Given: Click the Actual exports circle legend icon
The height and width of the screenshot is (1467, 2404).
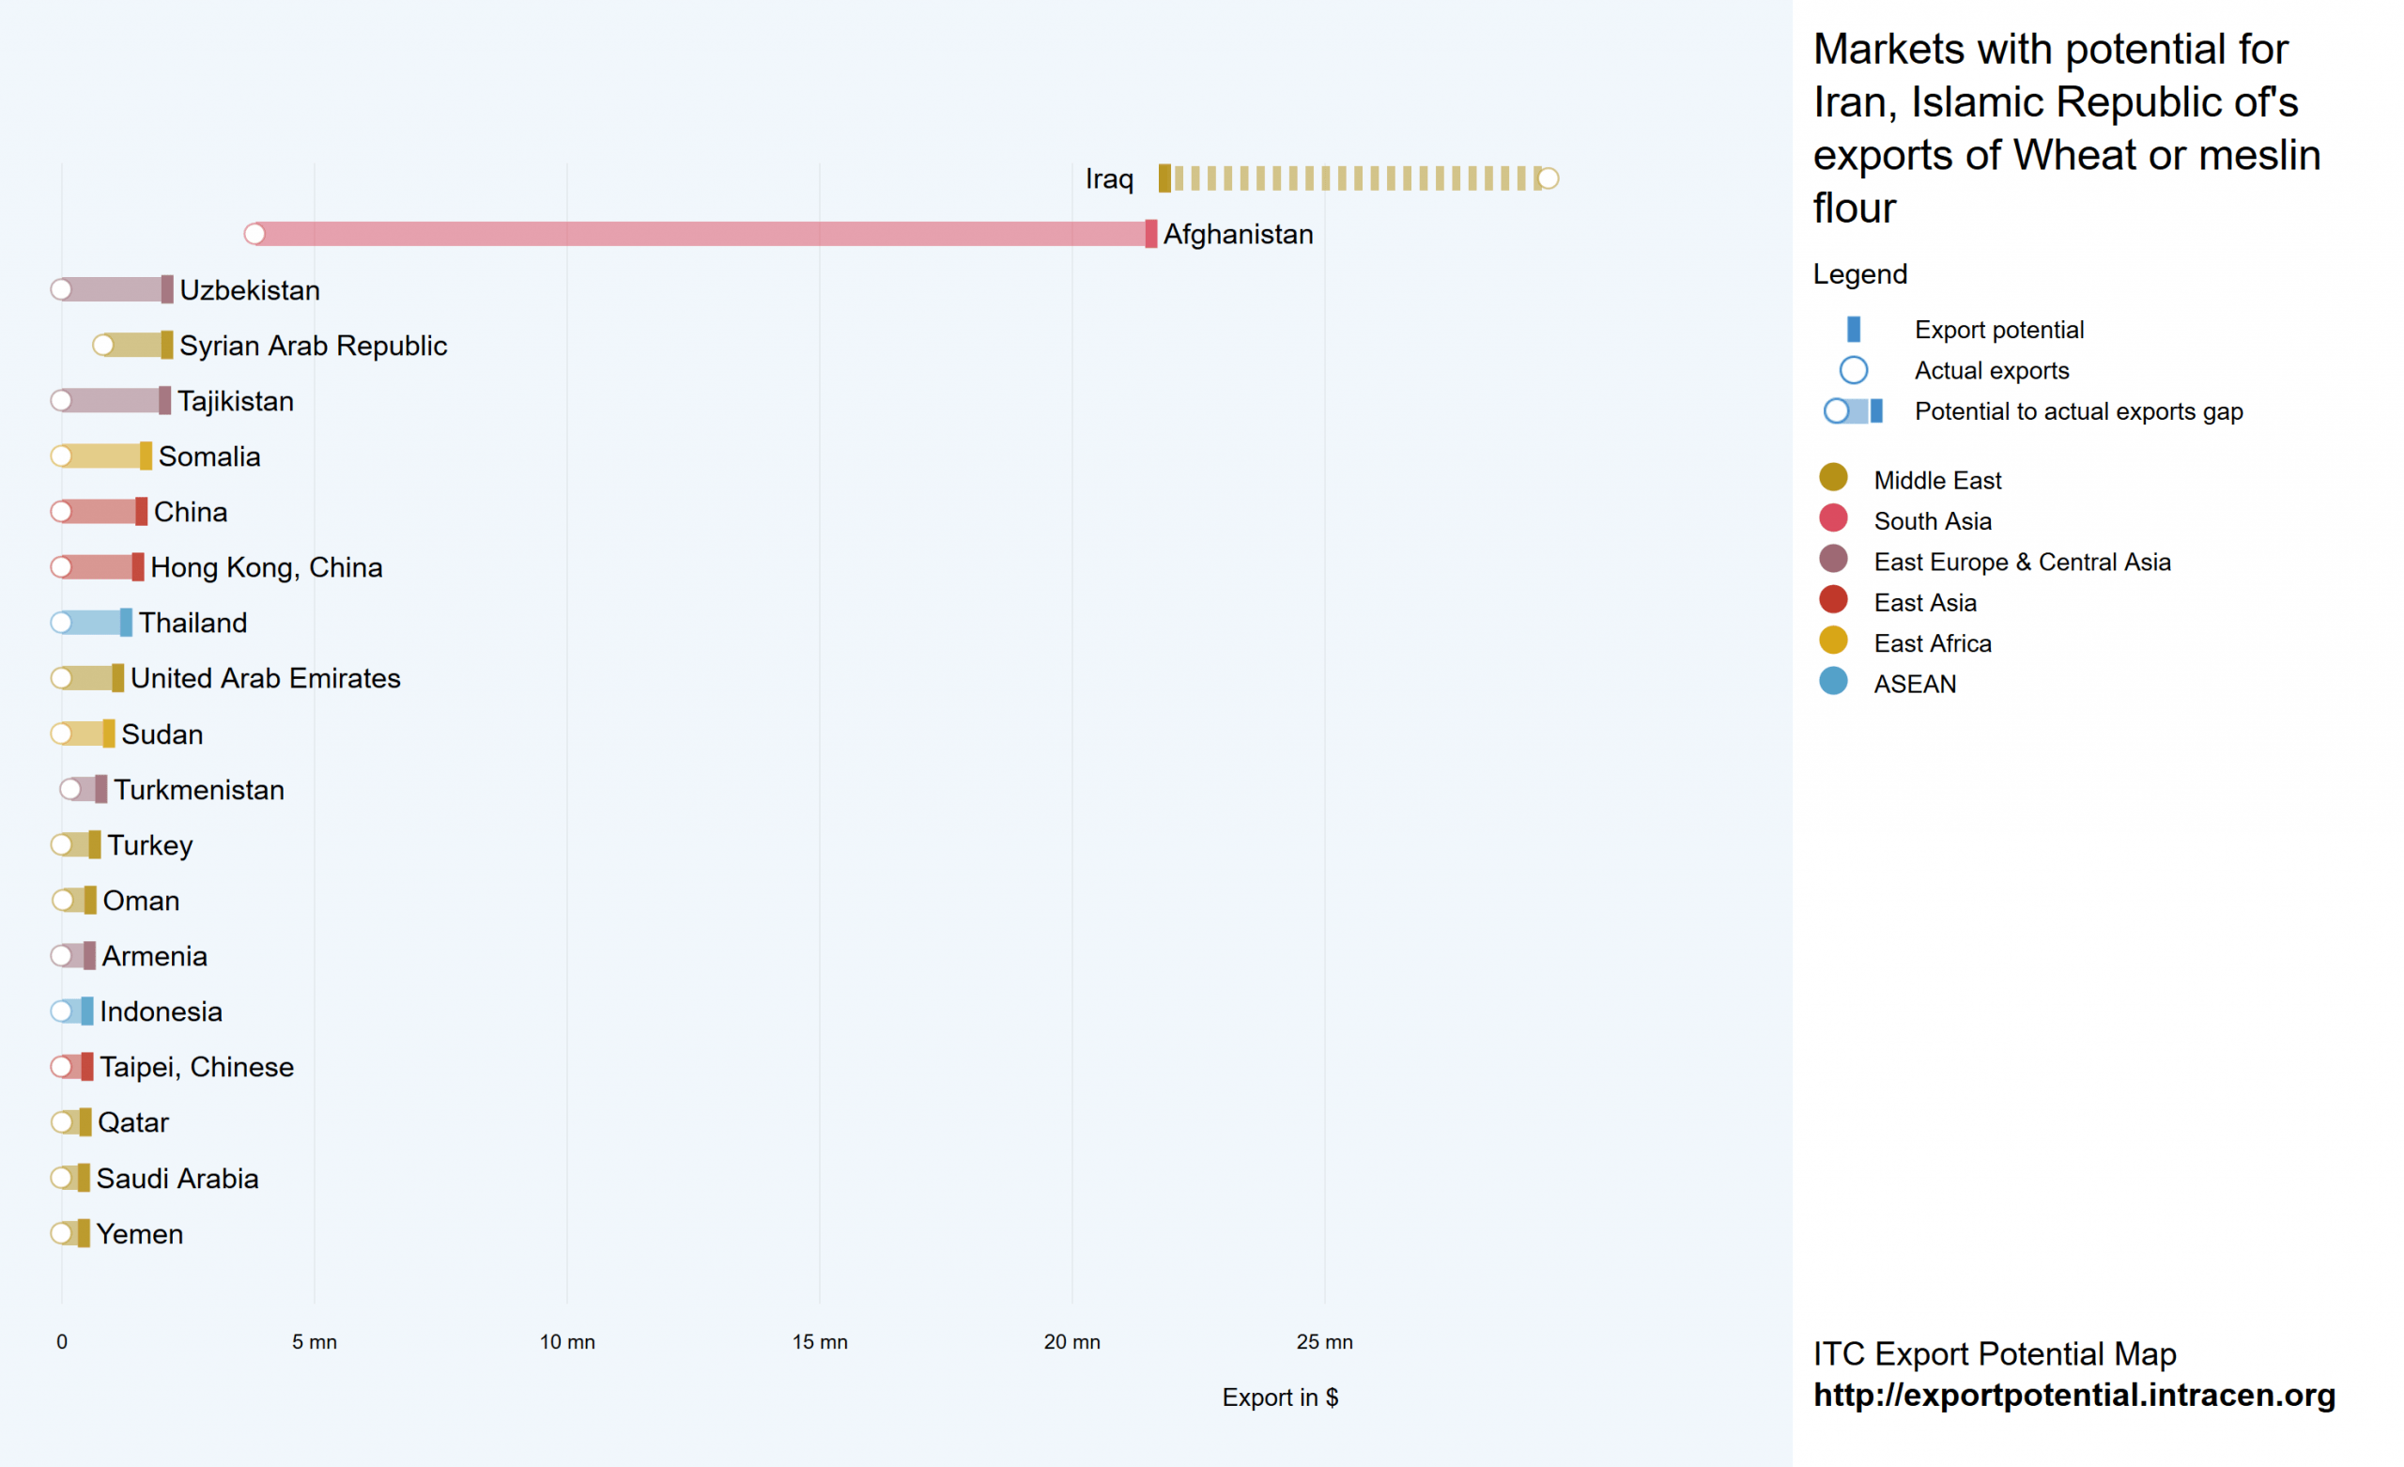Looking at the screenshot, I should pos(1853,371).
